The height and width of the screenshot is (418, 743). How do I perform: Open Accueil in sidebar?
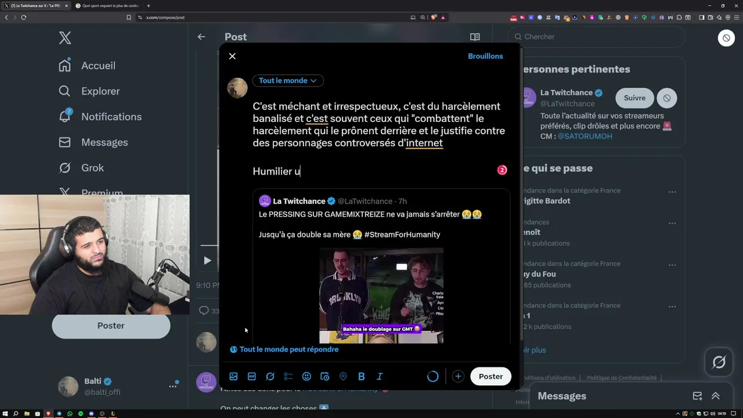[x=87, y=66]
